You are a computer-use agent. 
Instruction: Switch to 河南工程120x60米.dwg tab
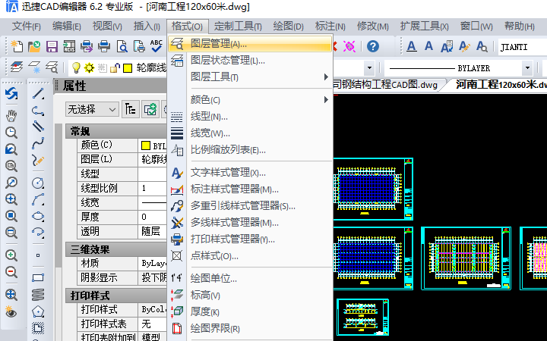[501, 85]
